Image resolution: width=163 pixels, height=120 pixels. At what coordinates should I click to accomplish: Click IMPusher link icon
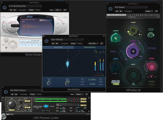[x=156, y=11]
